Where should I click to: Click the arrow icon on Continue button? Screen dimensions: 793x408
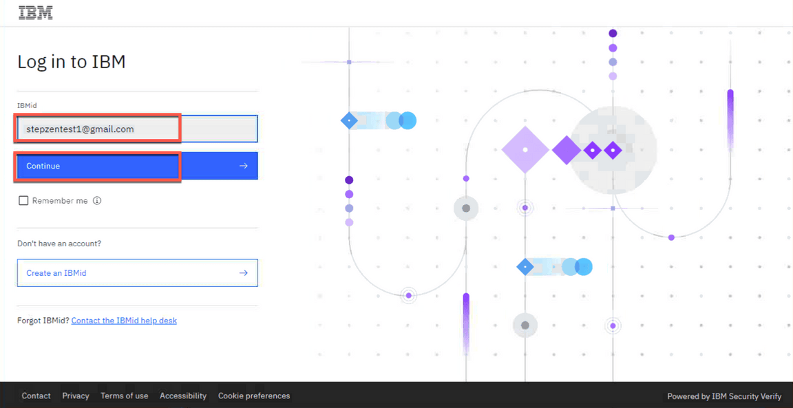pos(243,166)
